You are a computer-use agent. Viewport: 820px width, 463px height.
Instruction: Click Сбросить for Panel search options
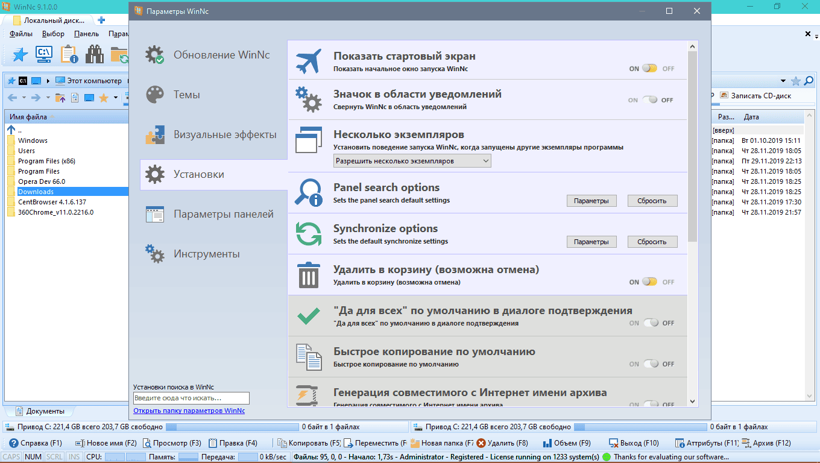[x=652, y=201]
